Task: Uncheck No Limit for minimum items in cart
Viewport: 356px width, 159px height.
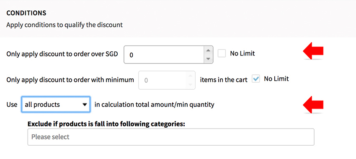Action: [255, 79]
